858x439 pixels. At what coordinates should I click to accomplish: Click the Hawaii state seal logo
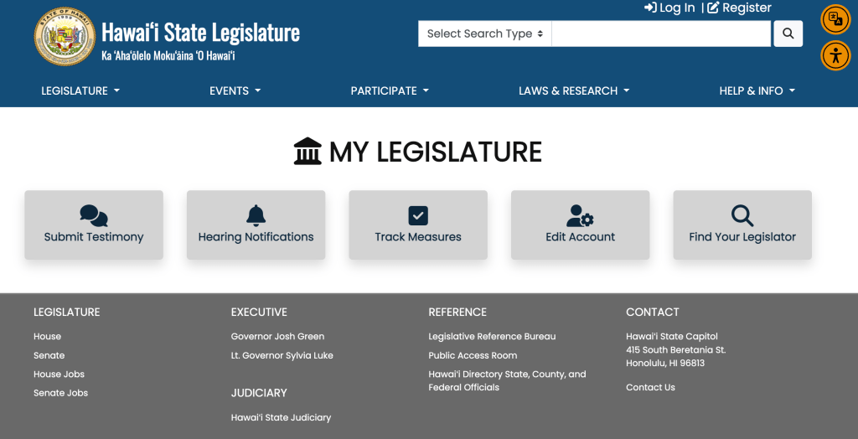[65, 37]
